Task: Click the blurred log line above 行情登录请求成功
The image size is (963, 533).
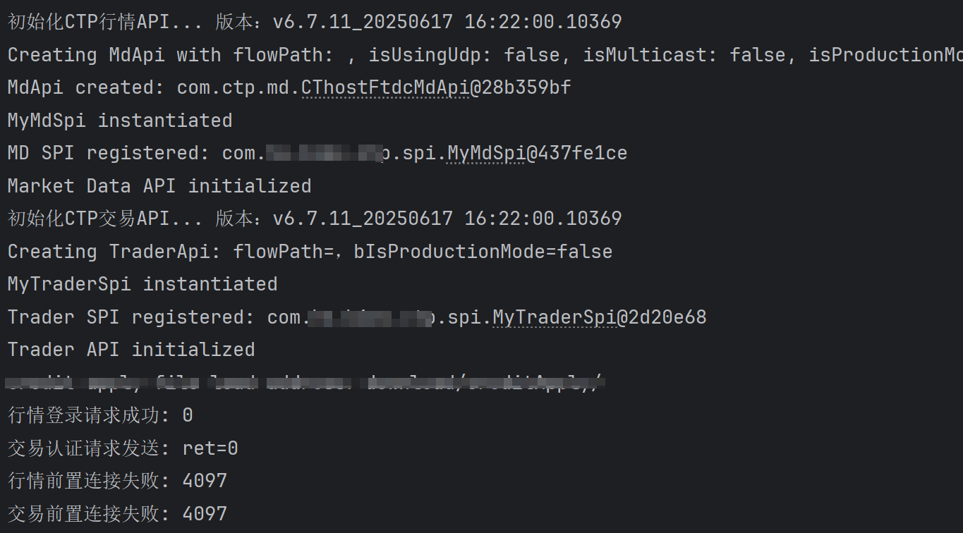Action: pos(305,383)
